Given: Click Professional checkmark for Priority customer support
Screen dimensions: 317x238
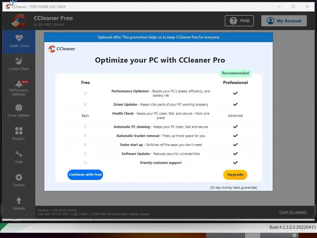Looking at the screenshot, I should pos(235,162).
